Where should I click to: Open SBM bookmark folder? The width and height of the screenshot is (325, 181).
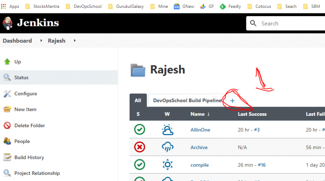coord(311,7)
